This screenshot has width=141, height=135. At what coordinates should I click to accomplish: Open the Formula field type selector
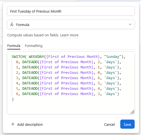coord(71,24)
